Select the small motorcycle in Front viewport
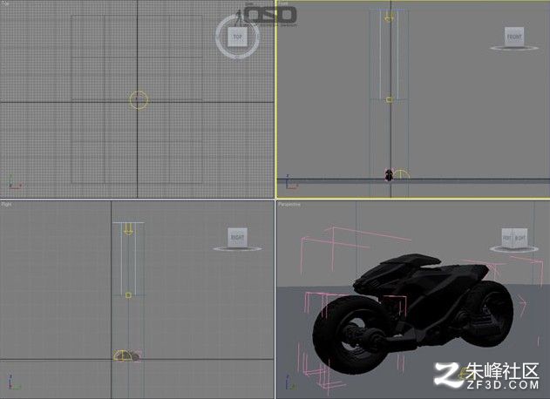The width and height of the screenshot is (550, 399). tap(389, 174)
